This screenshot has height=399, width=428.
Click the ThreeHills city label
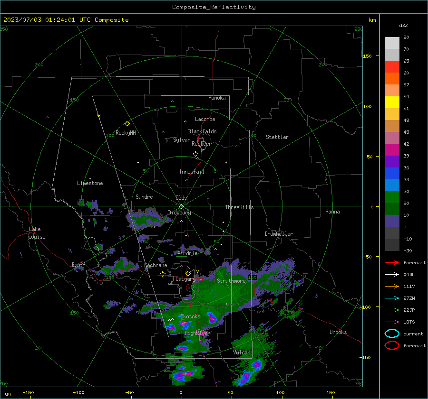[239, 207]
